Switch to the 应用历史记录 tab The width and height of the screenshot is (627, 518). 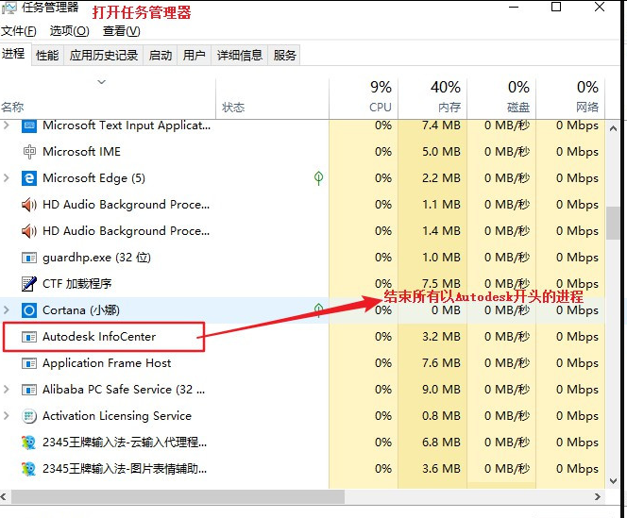coord(104,55)
